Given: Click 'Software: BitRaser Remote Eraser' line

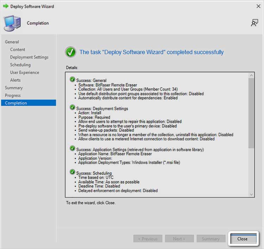Looking at the screenshot, I should coord(108,85).
